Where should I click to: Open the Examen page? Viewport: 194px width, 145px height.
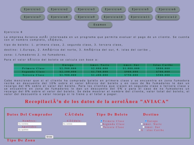100,25
